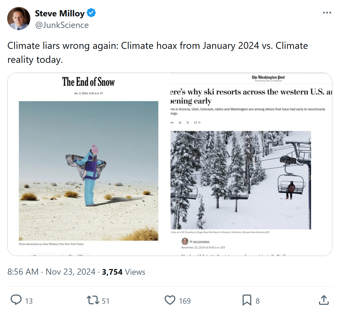Viewport: 341px width, 312px height.
Task: Open Steve Milloy's profile avatar photo
Action: [x=19, y=19]
